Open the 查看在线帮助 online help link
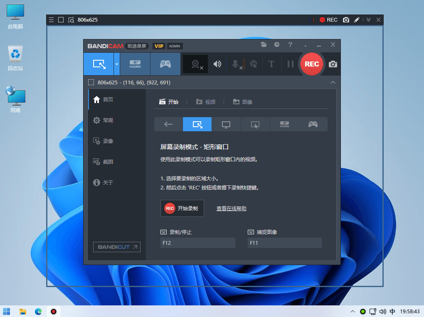Image resolution: width=424 pixels, height=317 pixels. 232,209
